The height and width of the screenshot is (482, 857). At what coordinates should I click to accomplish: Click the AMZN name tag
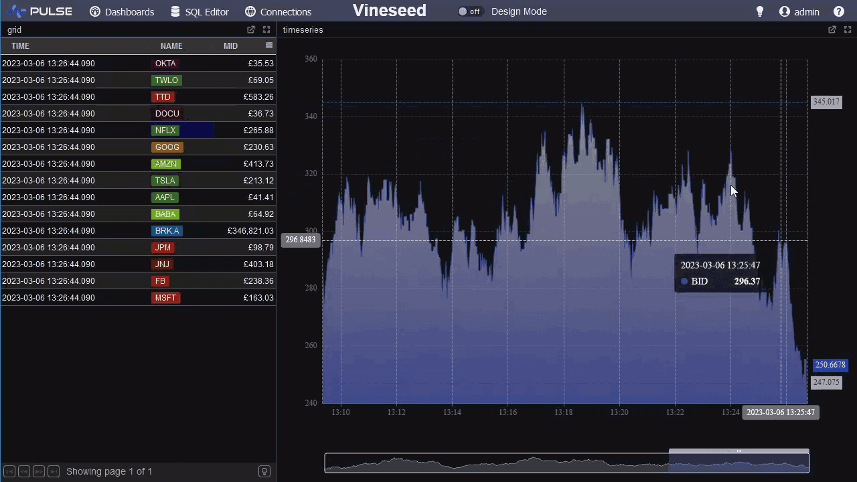pos(166,164)
